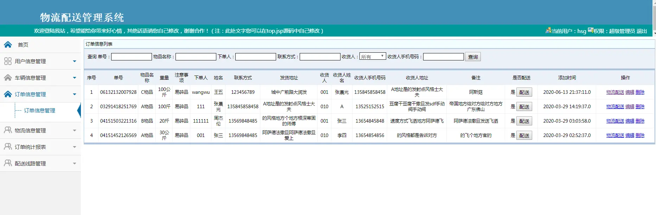Open 物流配送 link for order 06132132007928

coord(615,92)
